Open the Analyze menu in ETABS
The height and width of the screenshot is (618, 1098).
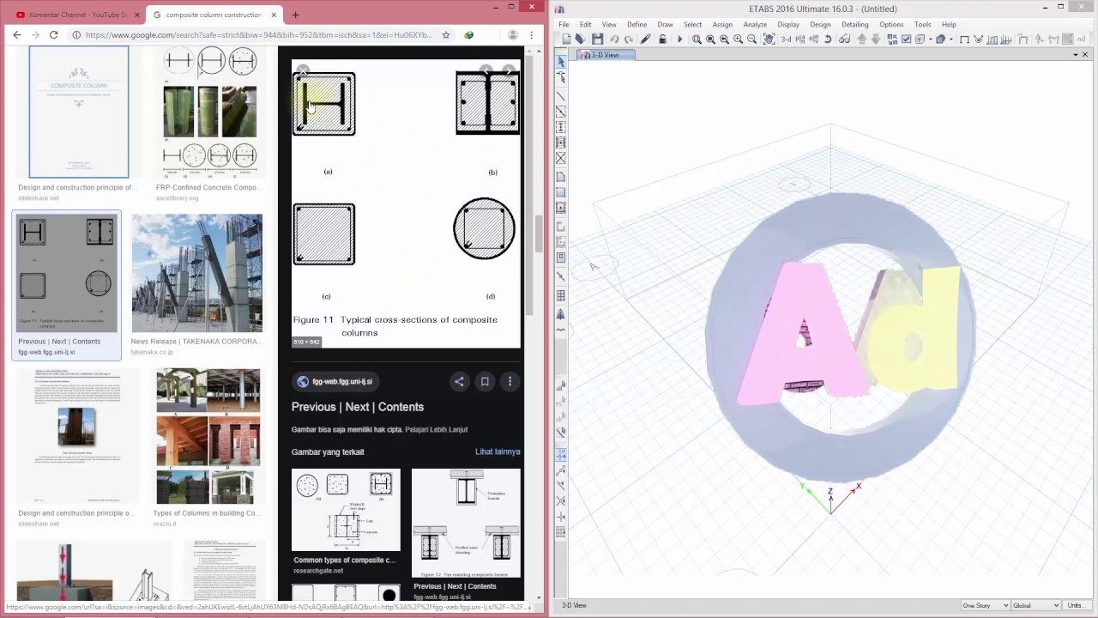(x=755, y=24)
